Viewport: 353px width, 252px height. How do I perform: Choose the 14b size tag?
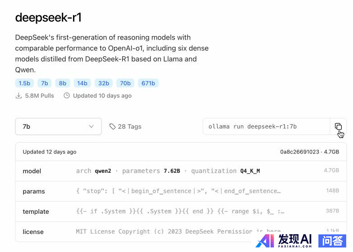pos(83,83)
